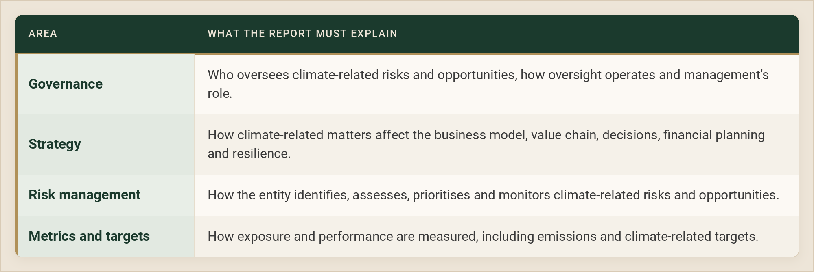Click the "WHAT THE REPORT MUST EXPLAIN" header
The width and height of the screenshot is (814, 272).
302,34
